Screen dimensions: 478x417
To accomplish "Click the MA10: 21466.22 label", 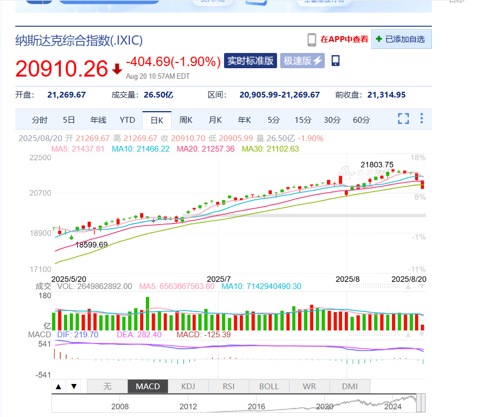I will (141, 149).
